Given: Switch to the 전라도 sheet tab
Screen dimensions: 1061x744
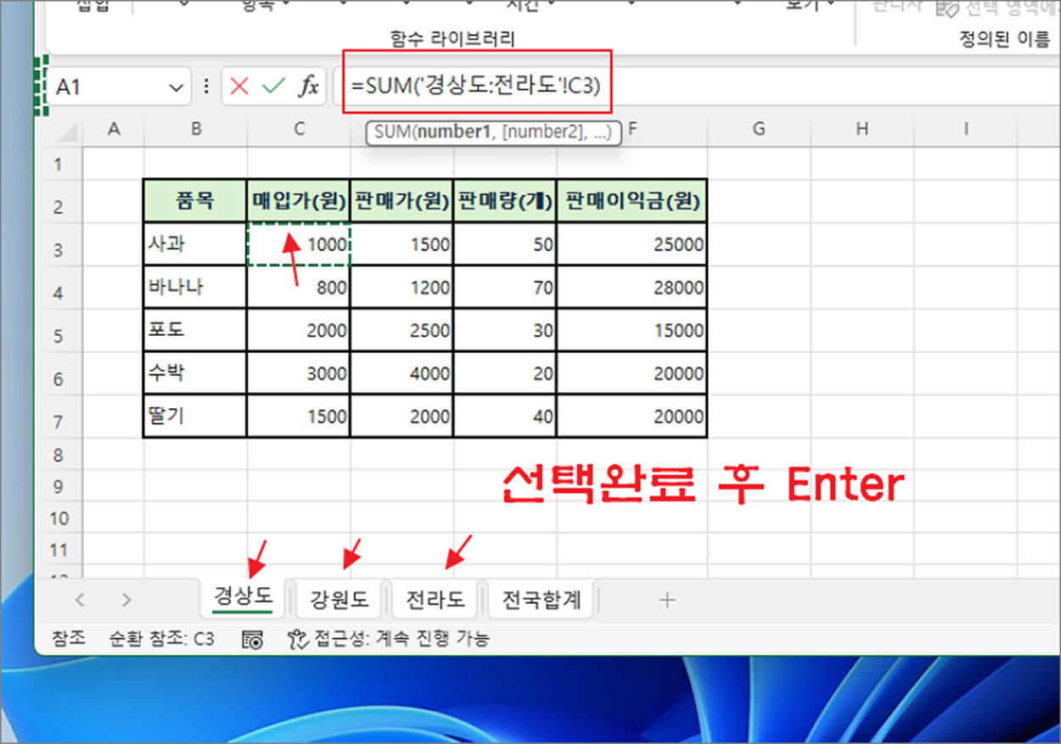Looking at the screenshot, I should 435,600.
